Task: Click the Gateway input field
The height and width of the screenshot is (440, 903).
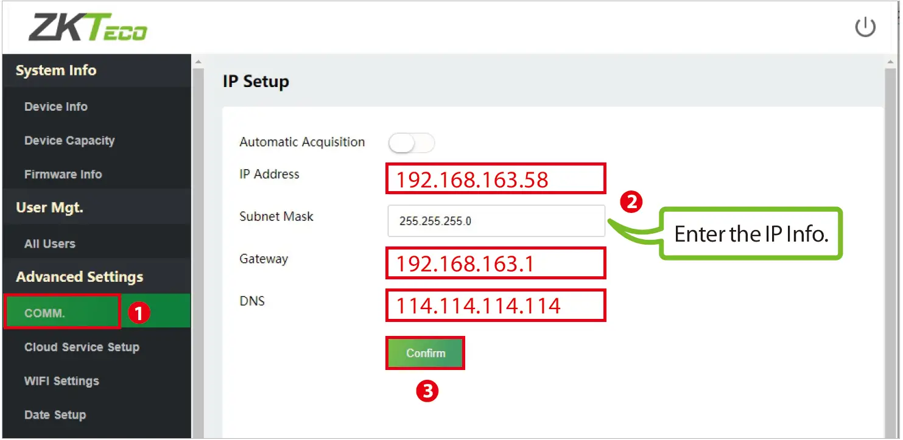Action: [496, 264]
